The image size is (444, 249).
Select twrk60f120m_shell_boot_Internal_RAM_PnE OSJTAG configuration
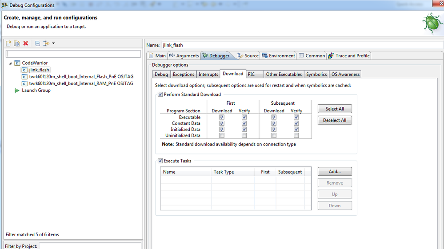tap(81, 83)
